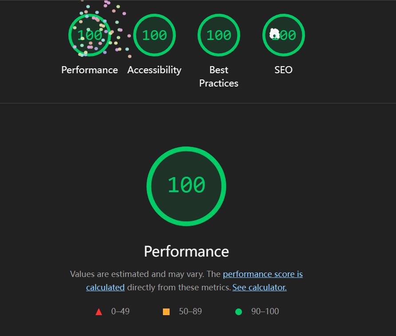Click the large Performance heading below the gauge
The height and width of the screenshot is (336, 396).
(x=186, y=251)
